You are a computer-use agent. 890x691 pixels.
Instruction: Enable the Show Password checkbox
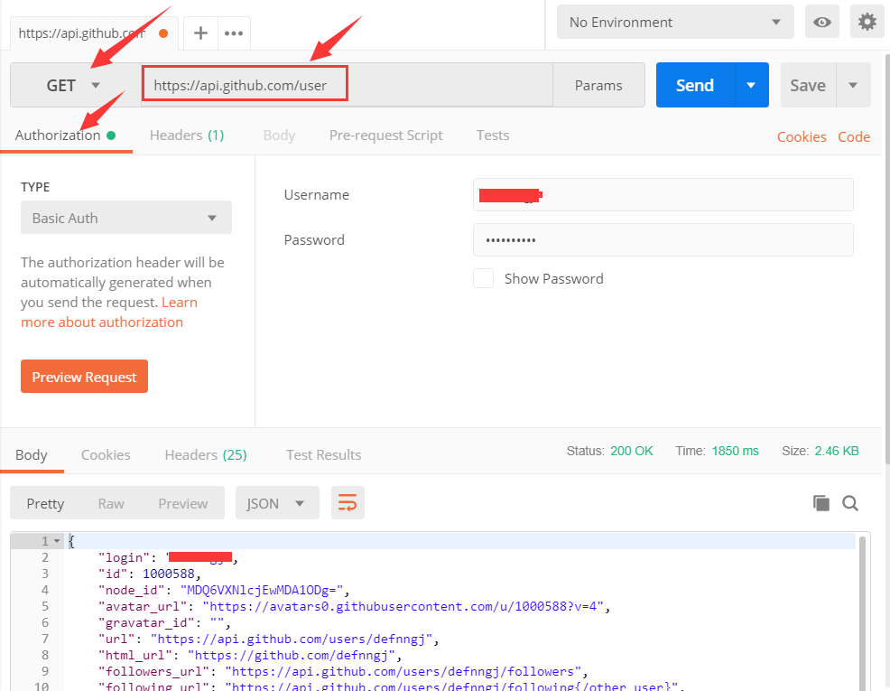pyautogui.click(x=483, y=278)
